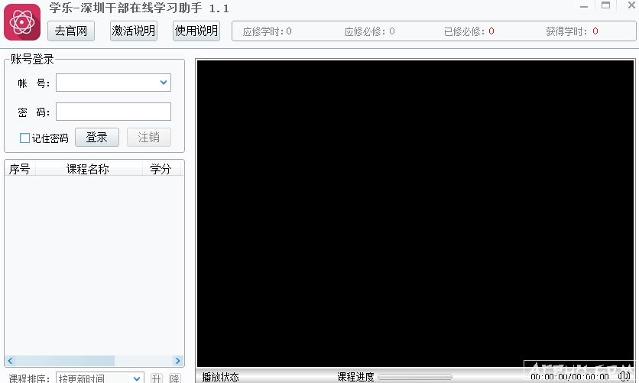
Task: Click the 登录 login button
Action: coord(97,138)
